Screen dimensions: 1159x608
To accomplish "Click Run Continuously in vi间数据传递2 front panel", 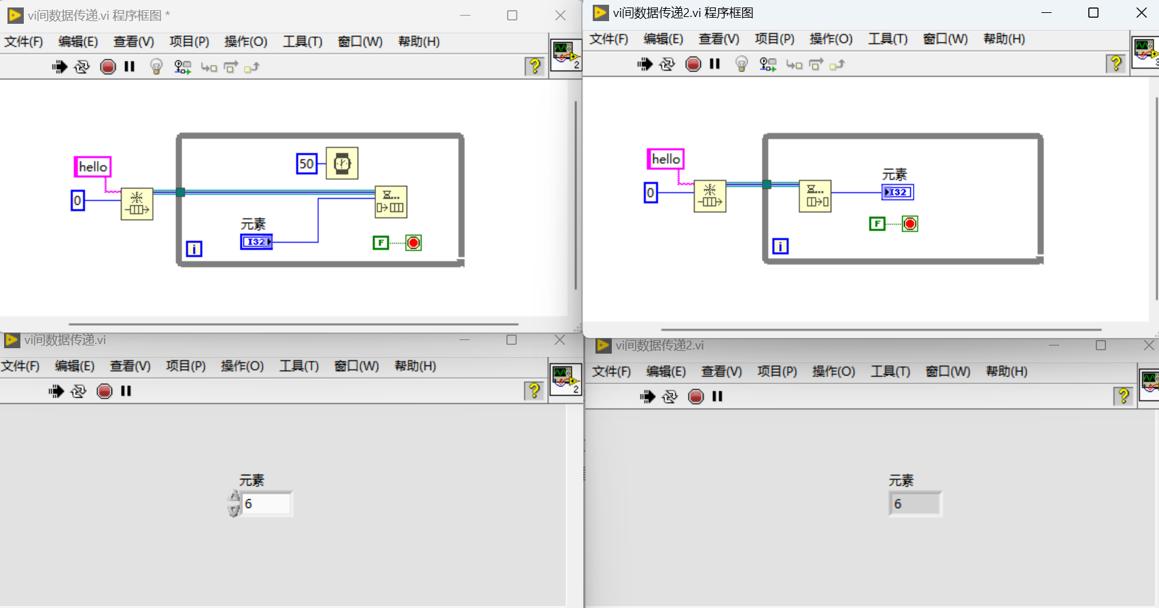I will (670, 396).
